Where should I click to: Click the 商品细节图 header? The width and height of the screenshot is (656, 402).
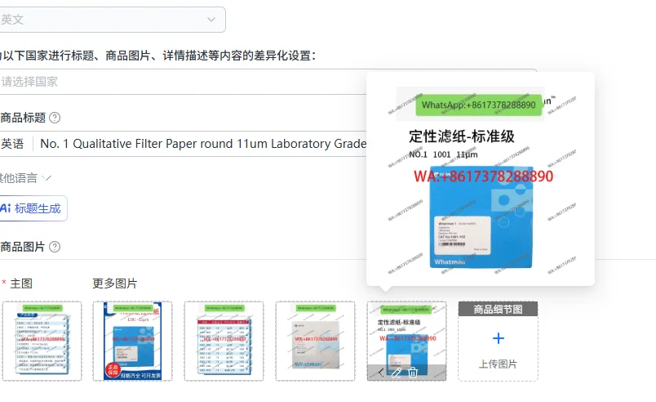coord(498,309)
